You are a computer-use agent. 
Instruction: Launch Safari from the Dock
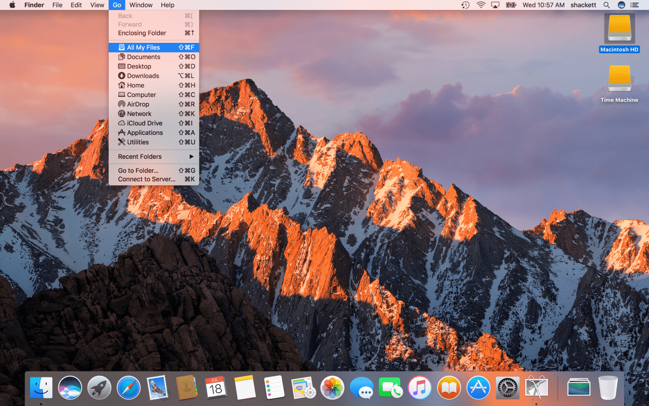point(129,387)
